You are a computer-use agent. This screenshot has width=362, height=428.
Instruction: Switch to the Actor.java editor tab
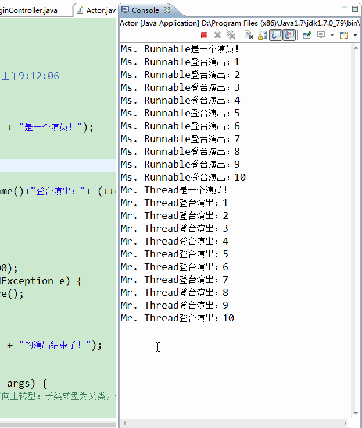[x=97, y=10]
